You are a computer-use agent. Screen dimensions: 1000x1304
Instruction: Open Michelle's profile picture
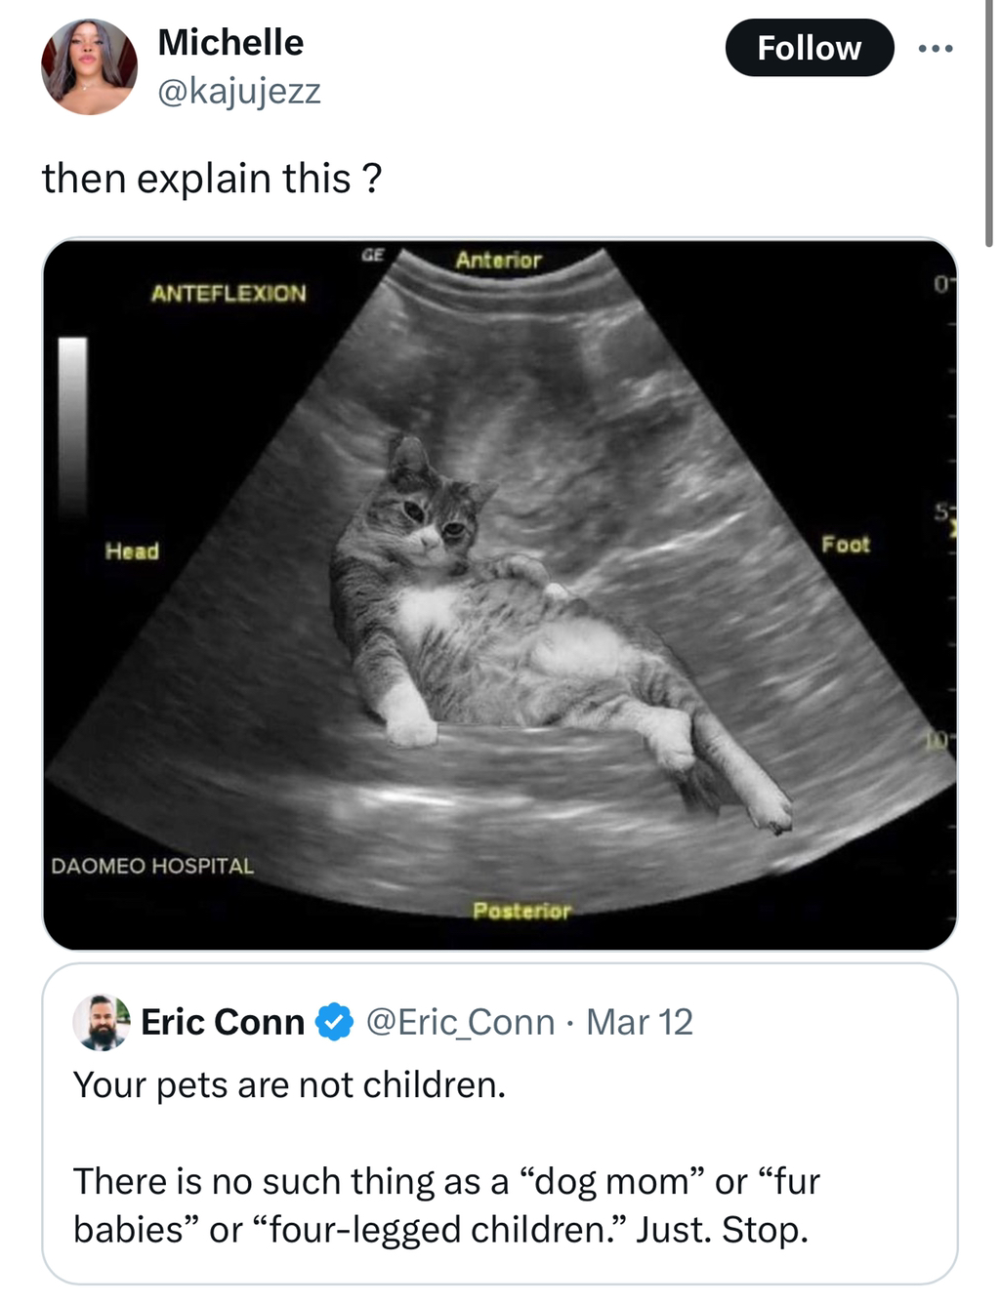pos(89,66)
